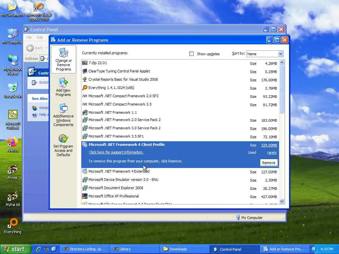This screenshot has width=339, height=254.
Task: Switch to Downloads taskbar item
Action: click(x=184, y=249)
